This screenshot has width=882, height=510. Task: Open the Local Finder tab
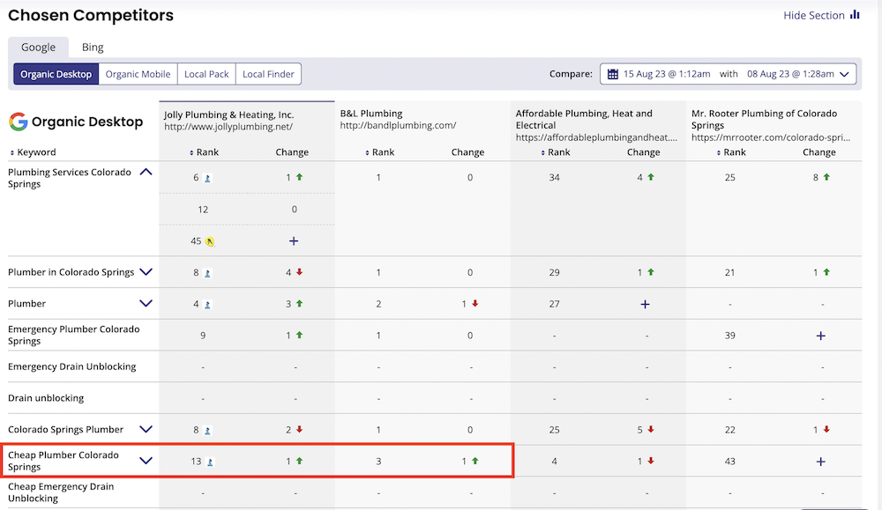pos(268,74)
